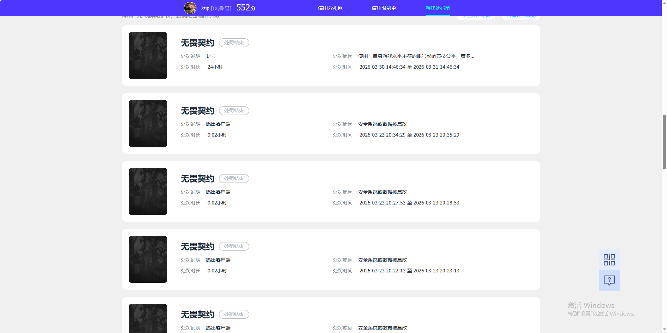Switch to the 游戏处罚单 tab
The height and width of the screenshot is (333, 667).
click(437, 8)
